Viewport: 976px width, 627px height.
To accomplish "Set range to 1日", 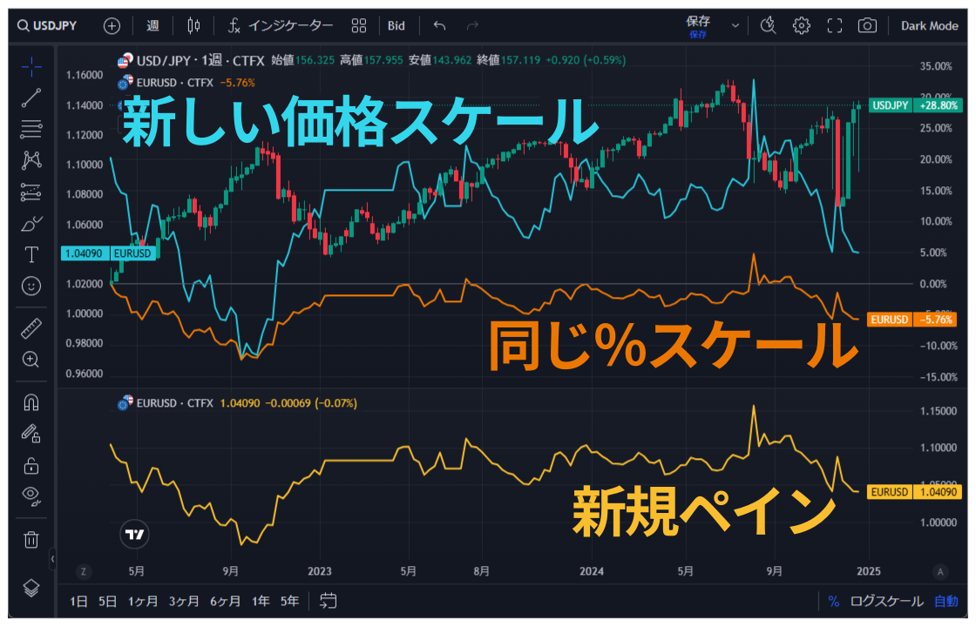I will [x=78, y=601].
